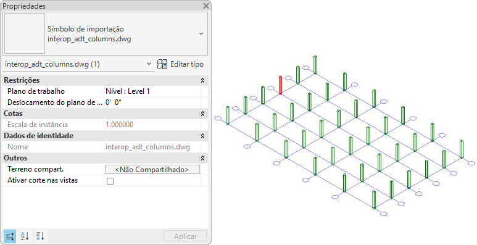The image size is (477, 245).
Task: Select the Escala de instância value field
Action: coord(152,125)
